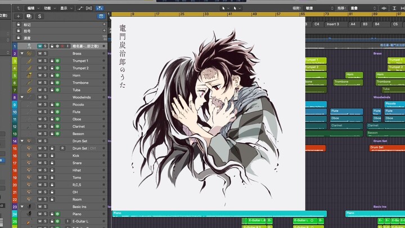Collapse the Brass track stack
Image resolution: width=405 pixels, height=228 pixels.
tap(22, 53)
